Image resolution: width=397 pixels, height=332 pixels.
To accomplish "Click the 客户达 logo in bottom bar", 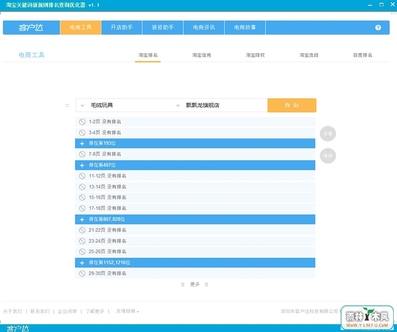I will (18, 329).
